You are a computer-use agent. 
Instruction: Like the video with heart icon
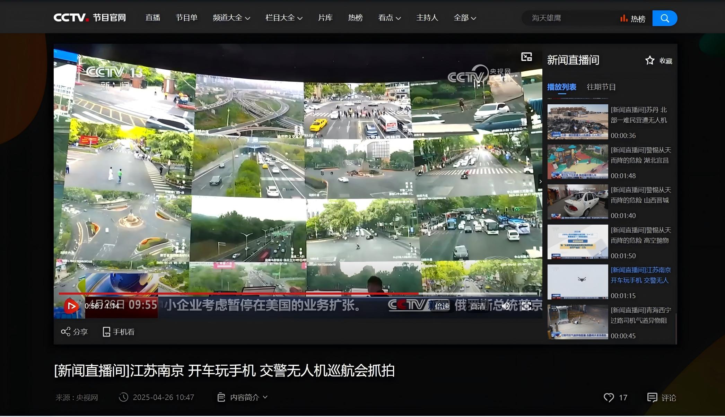(609, 398)
